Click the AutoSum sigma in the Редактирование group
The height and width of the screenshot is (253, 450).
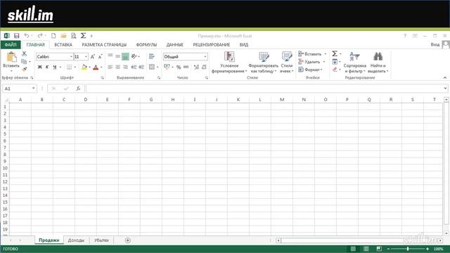coord(335,53)
